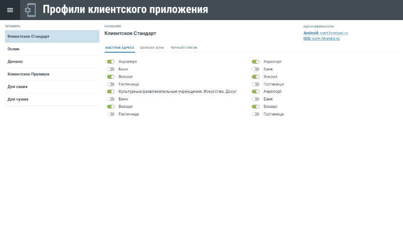Select the Ослик profile
The width and height of the screenshot is (403, 239).
point(52,49)
